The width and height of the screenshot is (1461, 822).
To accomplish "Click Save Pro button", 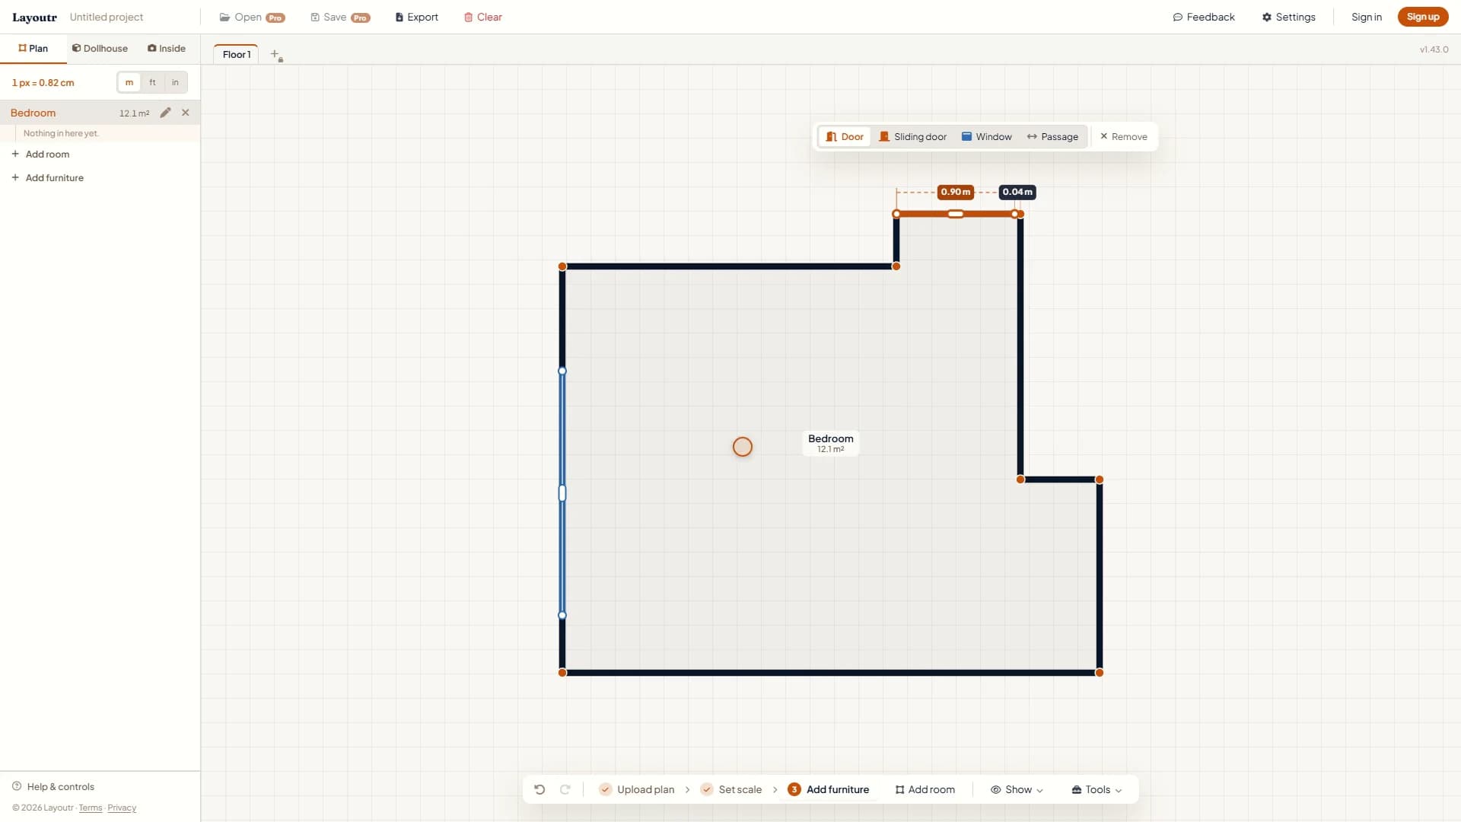I will point(340,17).
